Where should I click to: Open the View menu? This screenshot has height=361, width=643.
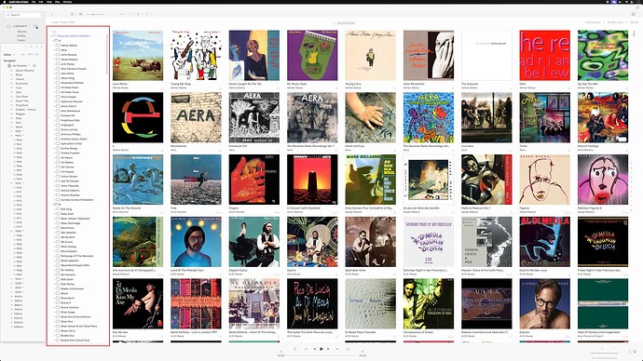[49, 2]
